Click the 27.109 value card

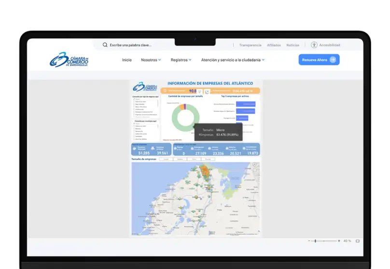pos(201,153)
